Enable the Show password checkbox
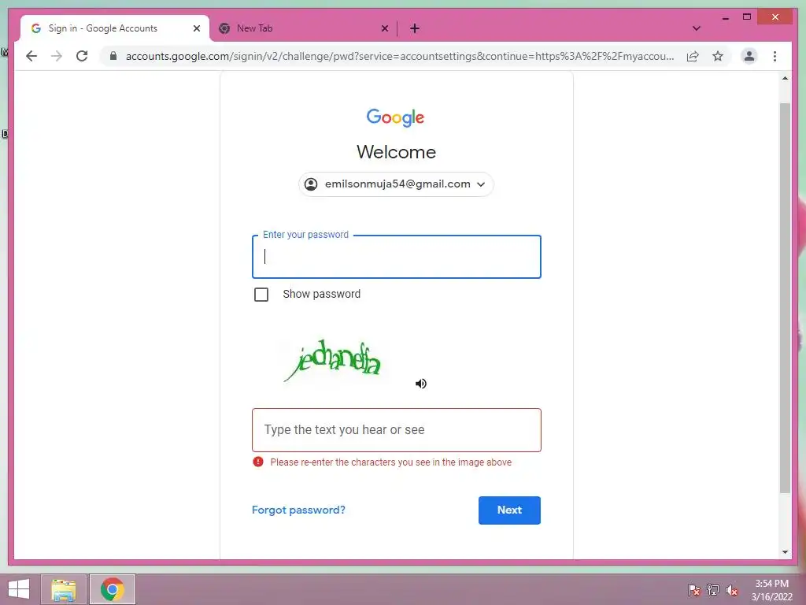This screenshot has width=806, height=605. tap(261, 295)
